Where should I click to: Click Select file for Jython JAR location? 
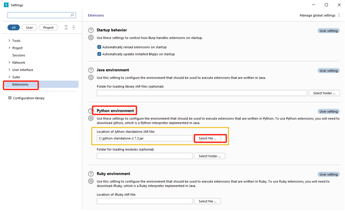(208, 138)
